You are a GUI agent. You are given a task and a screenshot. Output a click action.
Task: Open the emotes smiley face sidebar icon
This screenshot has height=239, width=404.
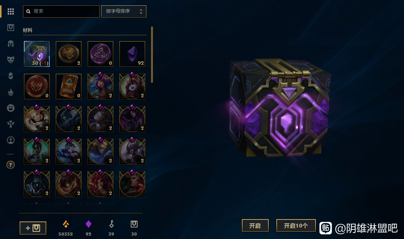11,108
